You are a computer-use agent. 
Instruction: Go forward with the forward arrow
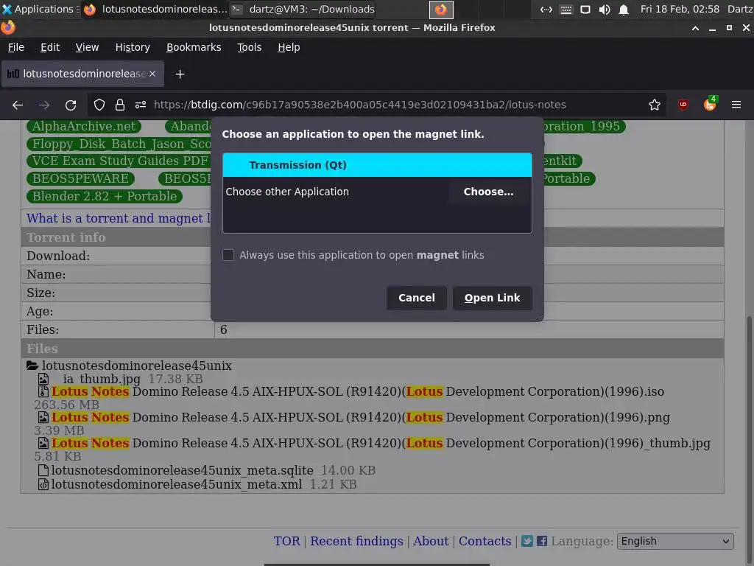(x=44, y=105)
